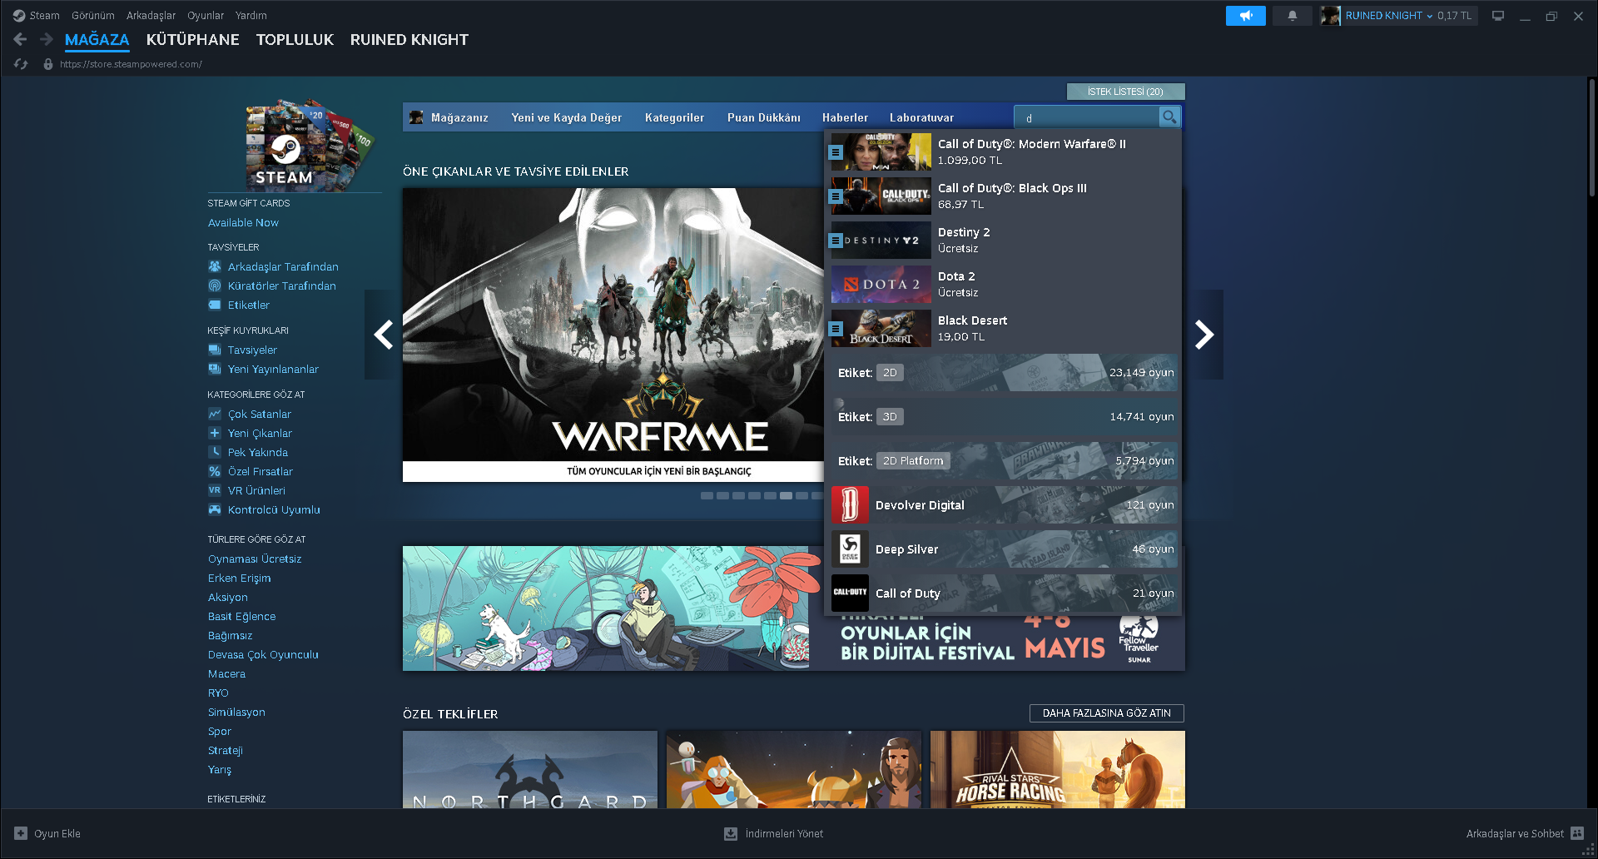This screenshot has height=859, width=1598.
Task: Expand Yeni ve Kayda Değer menu
Action: [x=567, y=117]
